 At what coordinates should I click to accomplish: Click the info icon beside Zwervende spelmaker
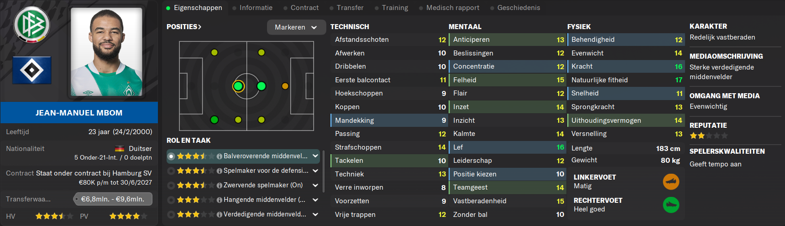pyautogui.click(x=220, y=186)
